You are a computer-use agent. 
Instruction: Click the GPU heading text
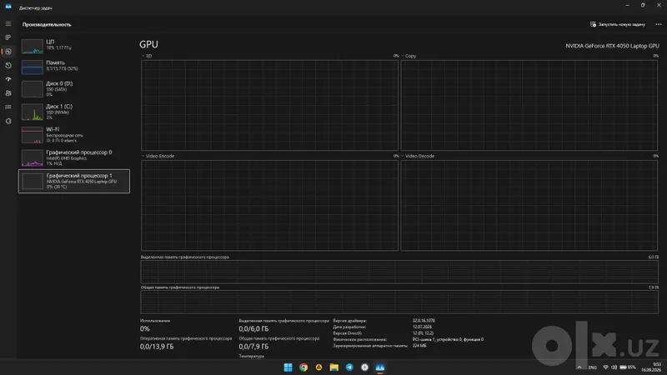tap(148, 44)
